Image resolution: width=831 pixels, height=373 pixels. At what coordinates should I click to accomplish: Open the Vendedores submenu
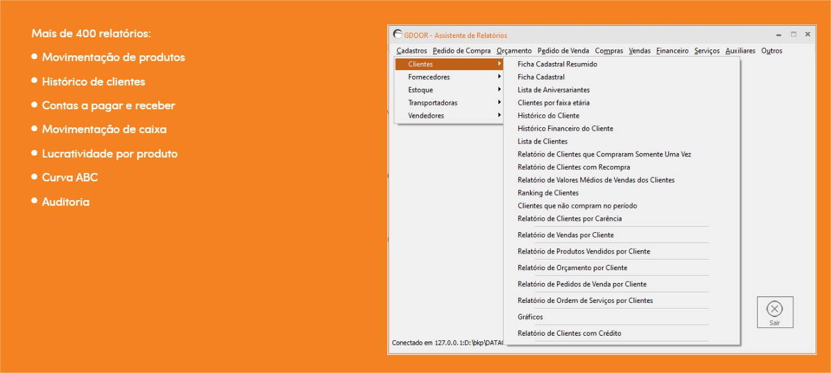(426, 116)
